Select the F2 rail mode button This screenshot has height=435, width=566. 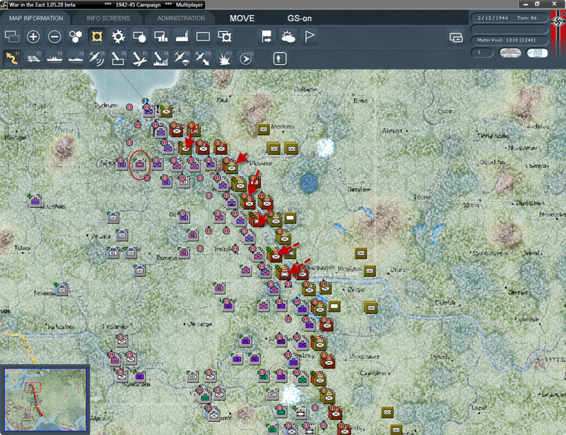(x=33, y=59)
